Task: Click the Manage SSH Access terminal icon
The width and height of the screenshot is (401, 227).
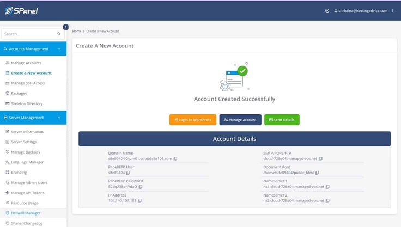Action: click(8, 83)
